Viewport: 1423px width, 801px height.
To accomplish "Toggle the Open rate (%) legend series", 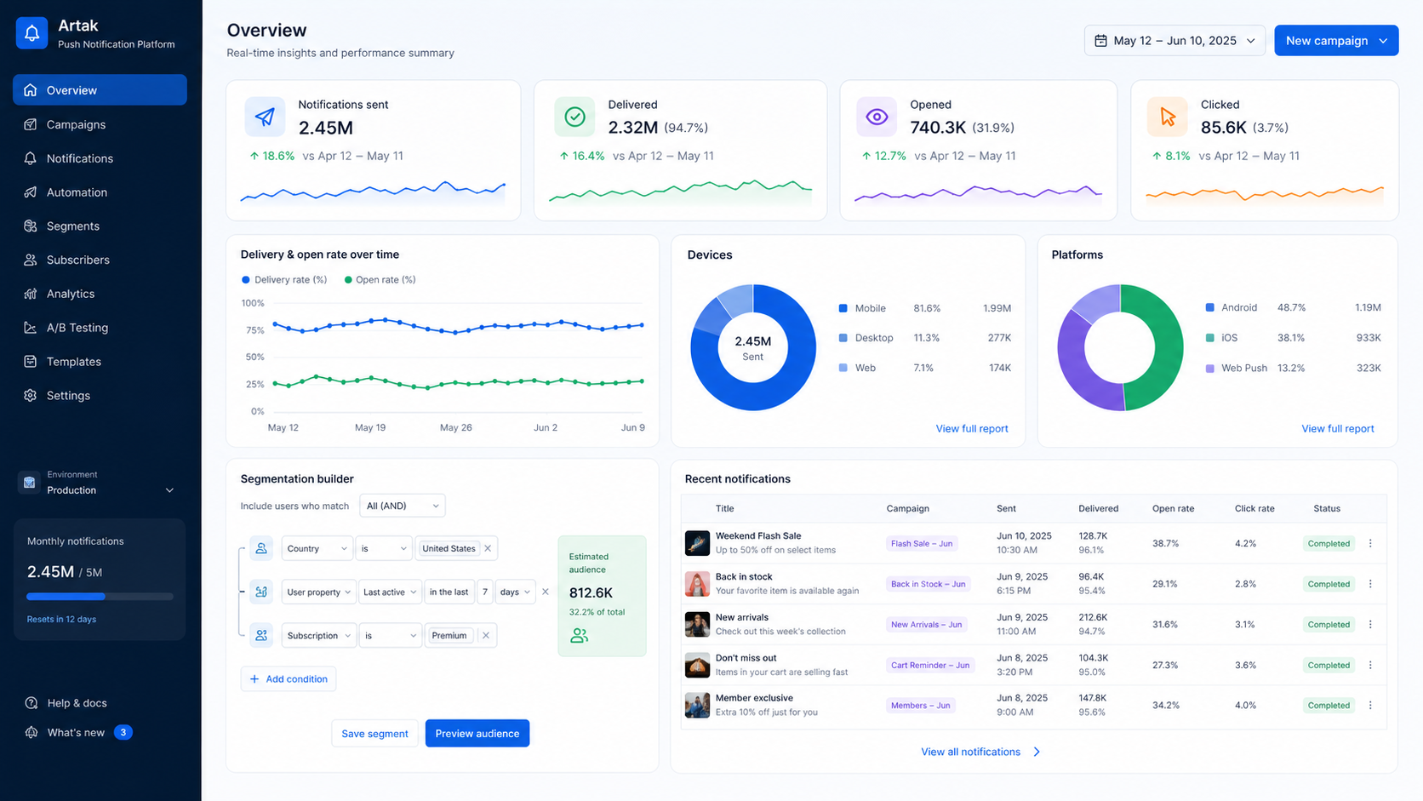I will pyautogui.click(x=380, y=279).
